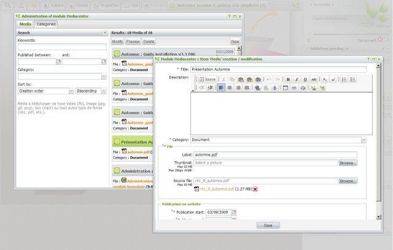Decrease indent in description editor
Screen dimensions: 393x250
click(202, 88)
